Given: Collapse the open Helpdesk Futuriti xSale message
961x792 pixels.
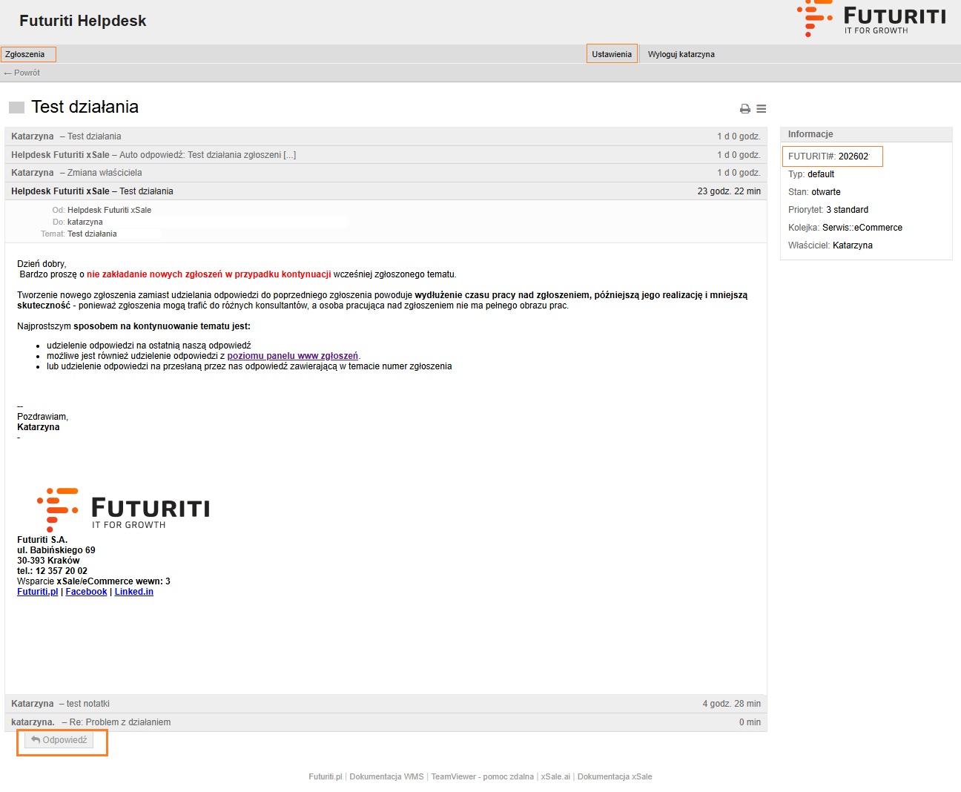Looking at the screenshot, I should (386, 191).
